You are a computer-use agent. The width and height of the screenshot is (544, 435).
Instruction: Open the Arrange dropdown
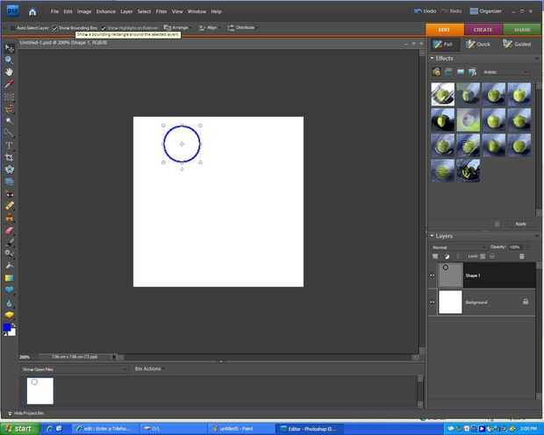[177, 27]
